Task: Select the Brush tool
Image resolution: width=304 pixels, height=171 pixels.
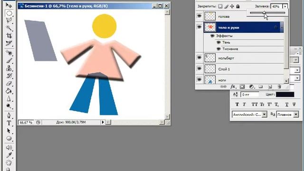Action: point(9,60)
